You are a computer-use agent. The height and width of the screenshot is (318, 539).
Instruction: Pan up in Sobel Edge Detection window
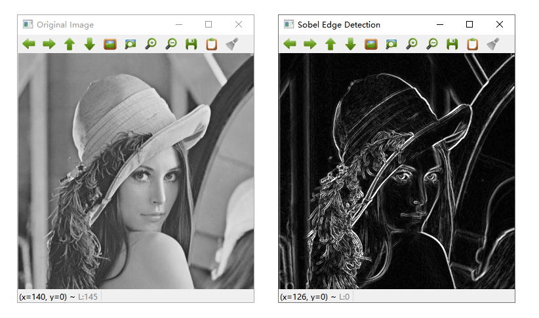330,44
